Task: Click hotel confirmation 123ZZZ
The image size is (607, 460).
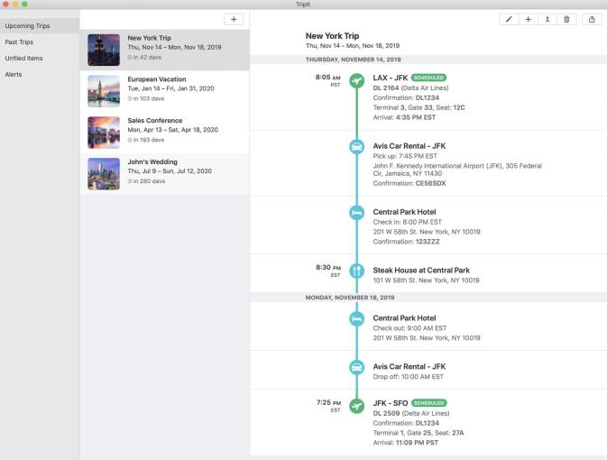Action: point(428,242)
